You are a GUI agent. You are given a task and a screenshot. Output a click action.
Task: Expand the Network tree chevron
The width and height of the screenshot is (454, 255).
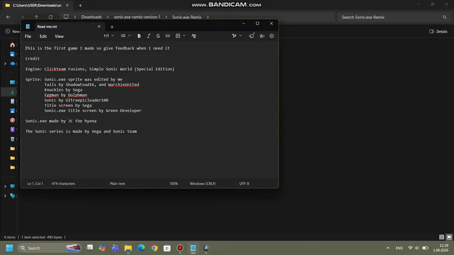click(x=5, y=196)
